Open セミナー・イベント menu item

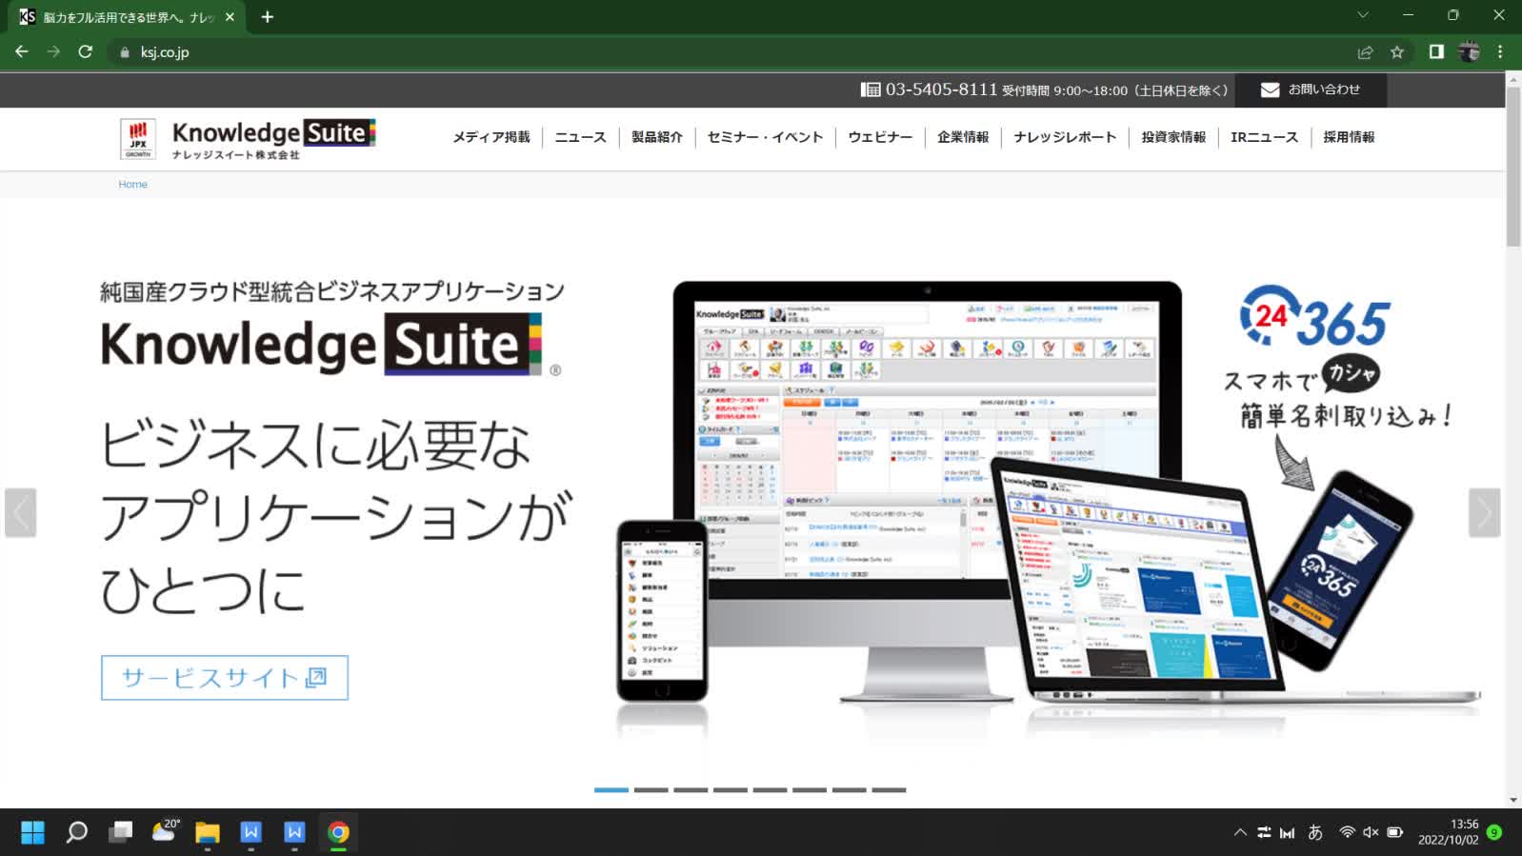tap(765, 137)
